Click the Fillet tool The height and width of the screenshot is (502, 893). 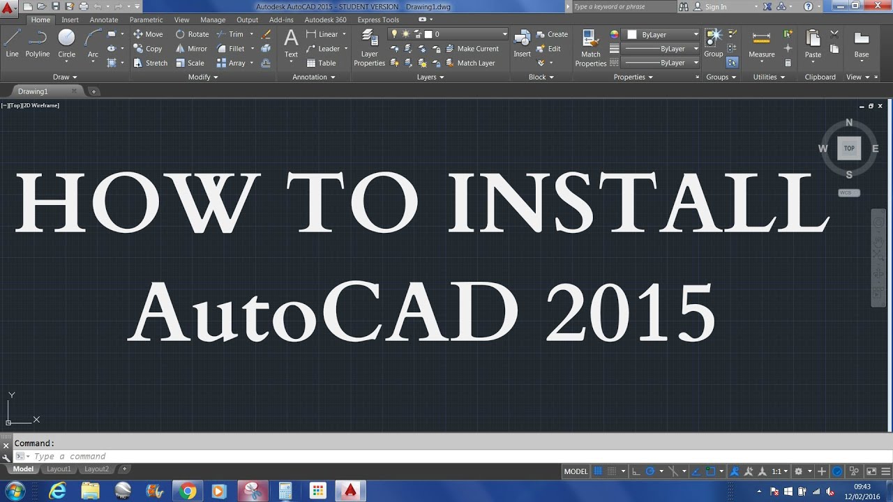pos(230,49)
